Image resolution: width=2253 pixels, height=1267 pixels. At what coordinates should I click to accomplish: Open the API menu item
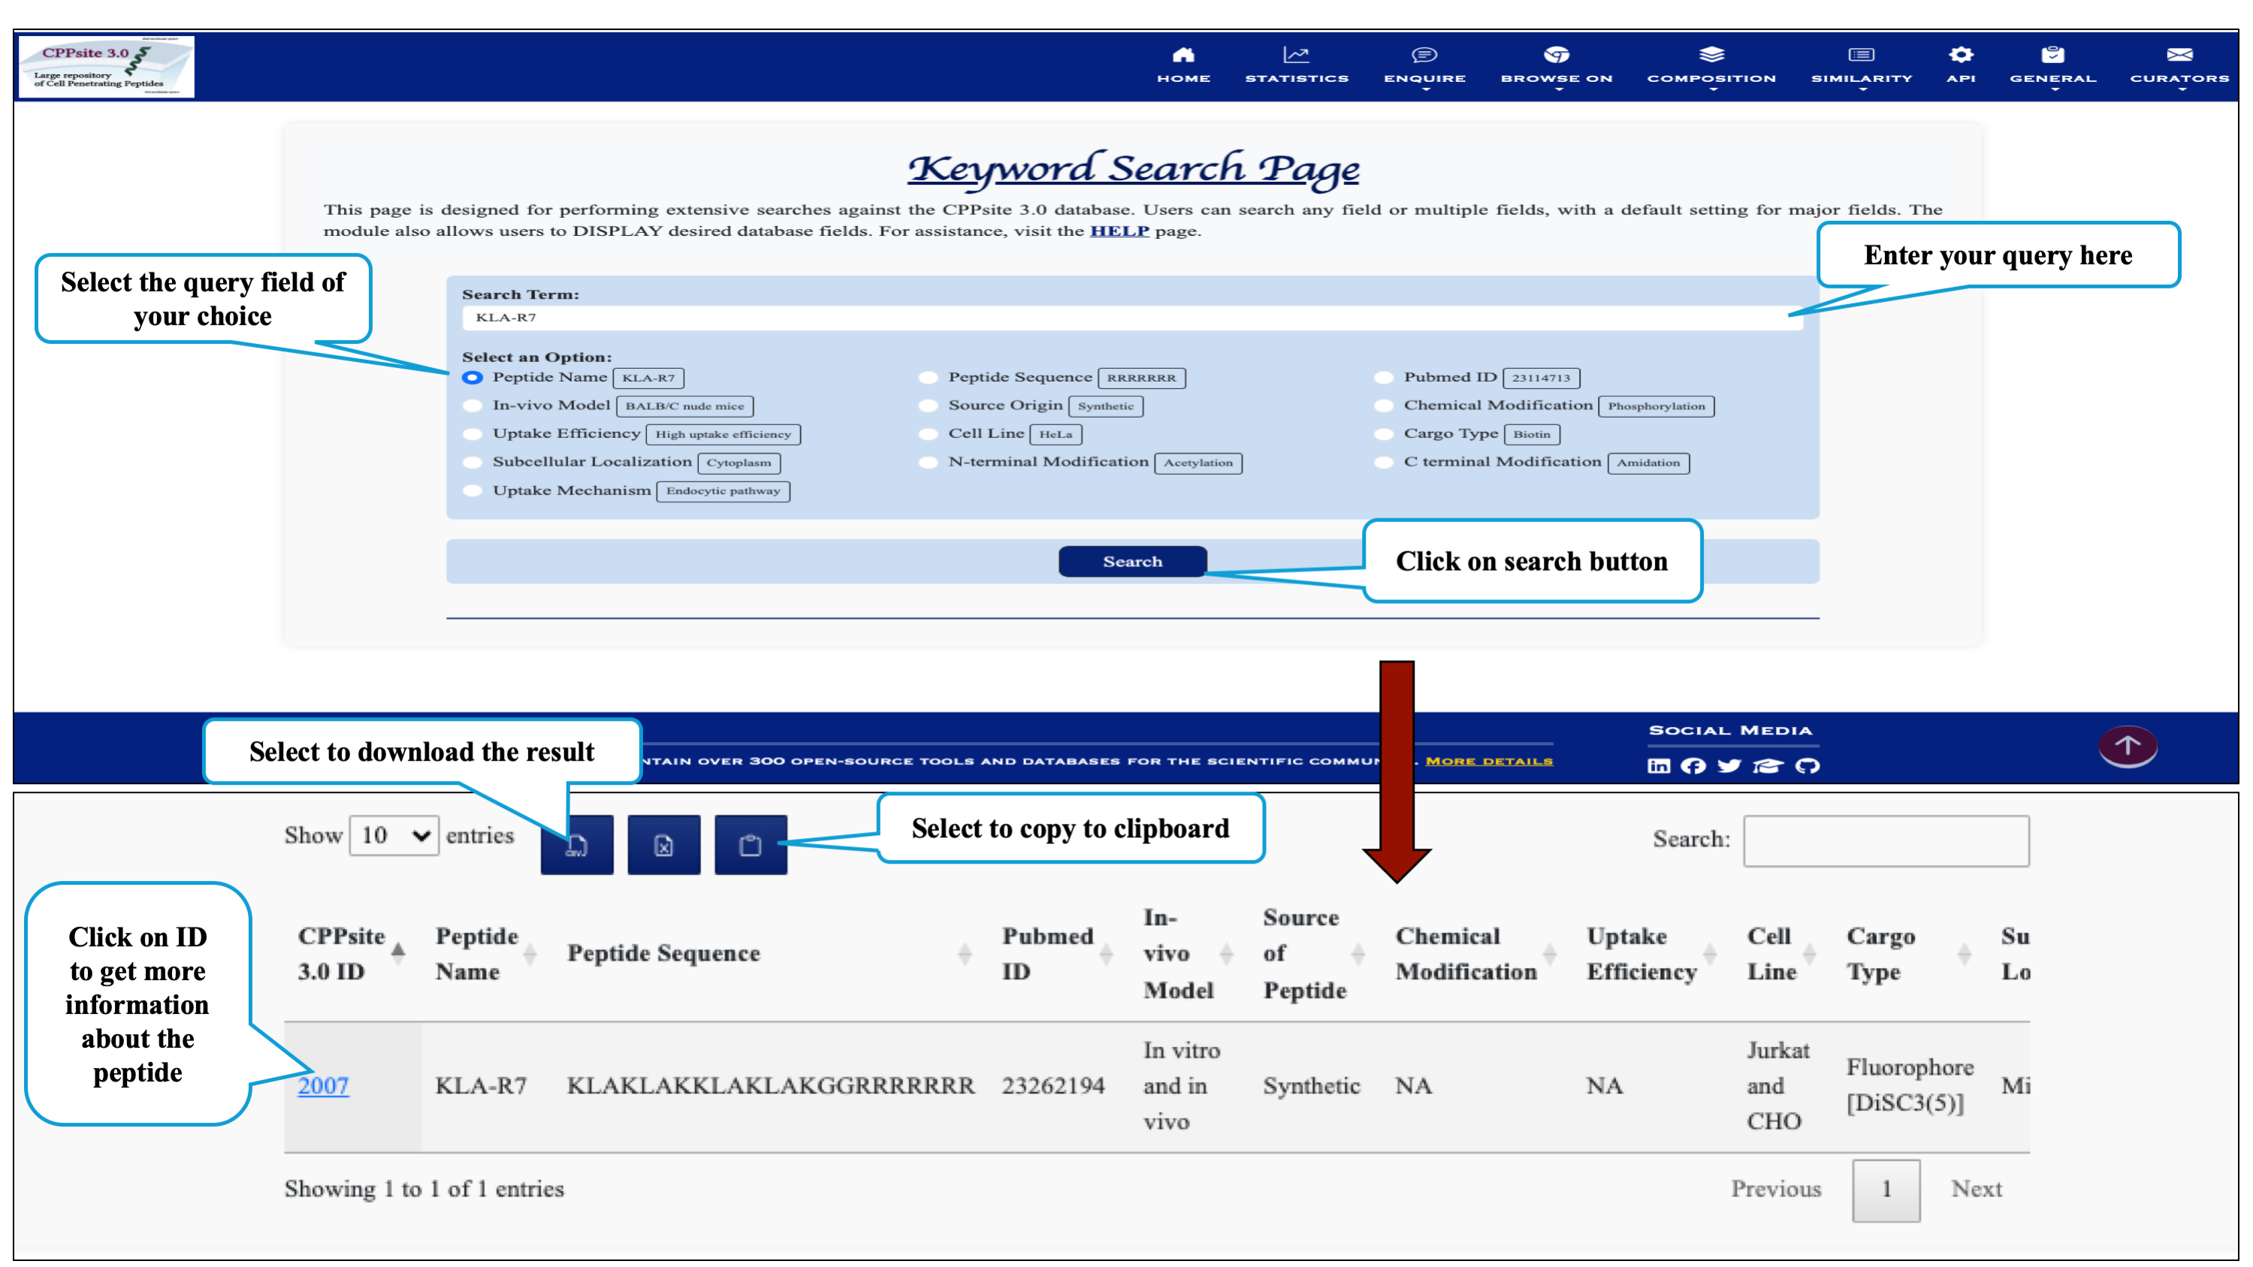click(1960, 66)
